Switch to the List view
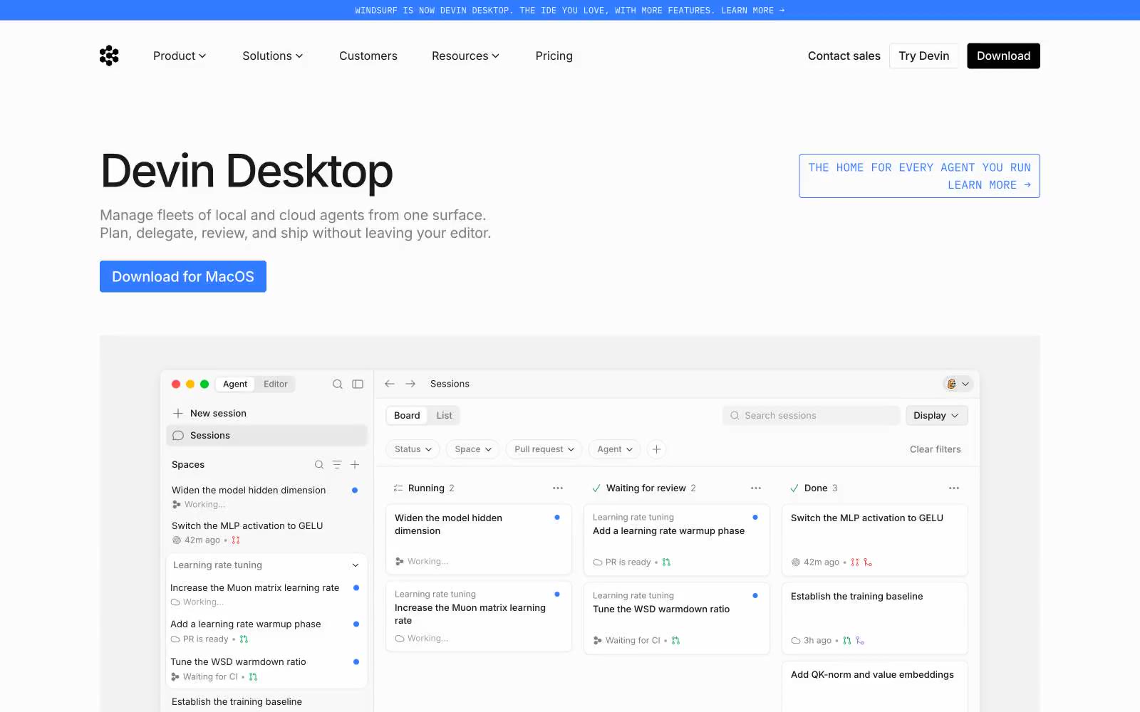 coord(445,416)
